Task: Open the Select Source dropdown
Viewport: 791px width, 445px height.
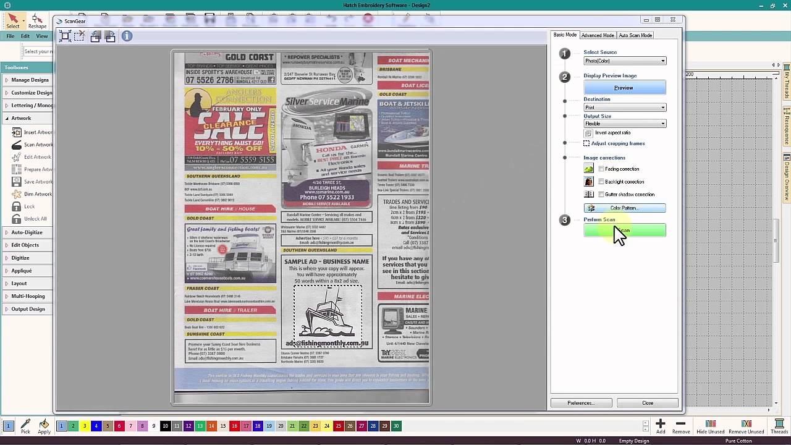Action: point(625,61)
